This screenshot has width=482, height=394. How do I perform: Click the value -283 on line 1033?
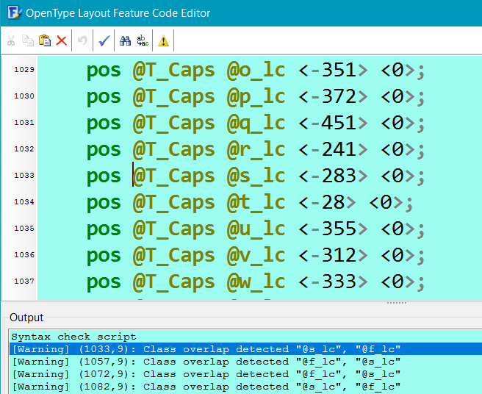click(334, 176)
